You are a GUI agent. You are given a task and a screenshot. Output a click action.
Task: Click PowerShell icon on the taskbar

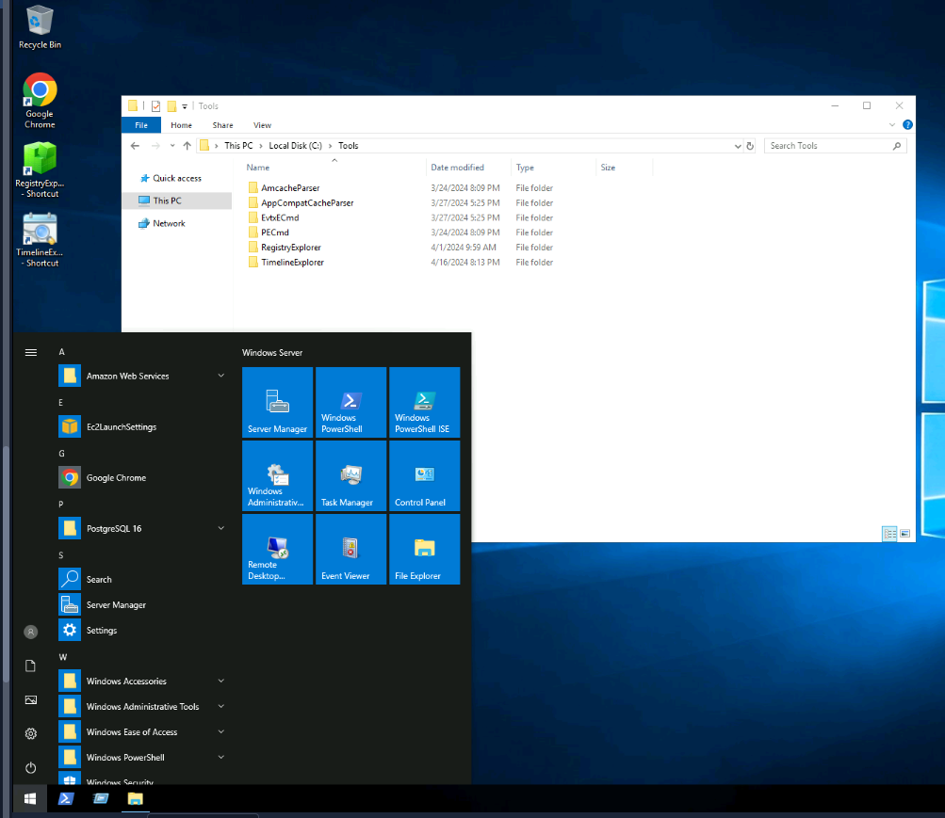pos(66,799)
